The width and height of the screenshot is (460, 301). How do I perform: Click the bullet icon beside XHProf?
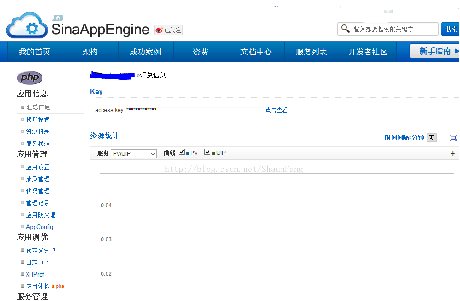(22, 274)
